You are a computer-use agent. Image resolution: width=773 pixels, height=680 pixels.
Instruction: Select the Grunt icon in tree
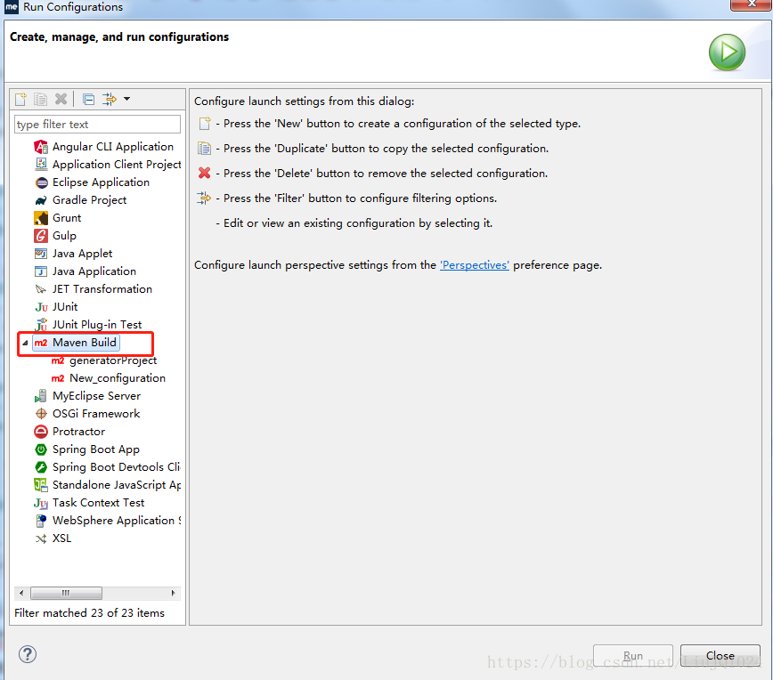(41, 218)
